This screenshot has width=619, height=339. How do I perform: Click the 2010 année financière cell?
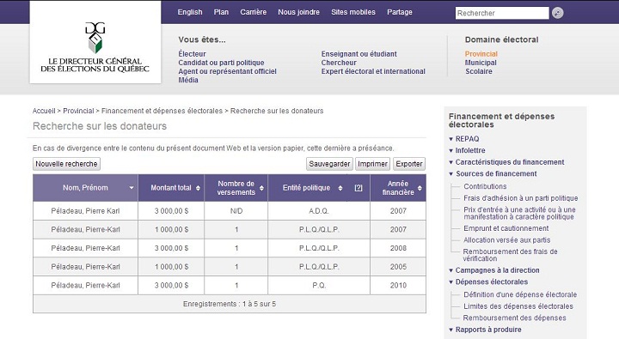click(x=398, y=286)
